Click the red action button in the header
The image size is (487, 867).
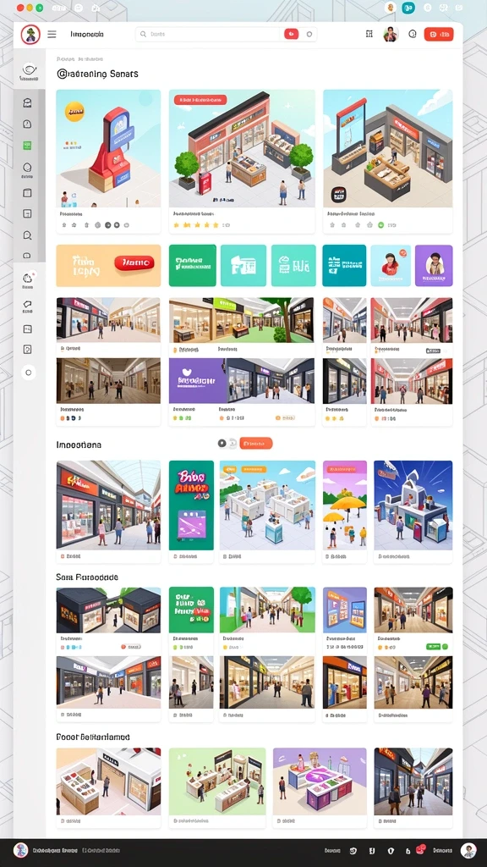(x=439, y=34)
